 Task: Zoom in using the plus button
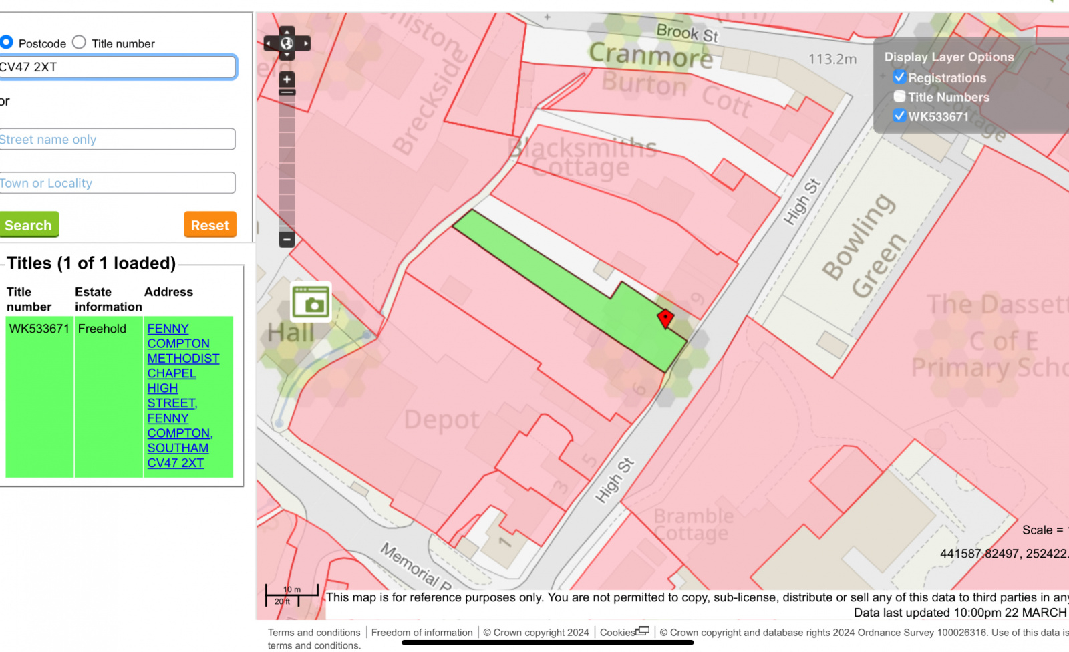point(287,79)
